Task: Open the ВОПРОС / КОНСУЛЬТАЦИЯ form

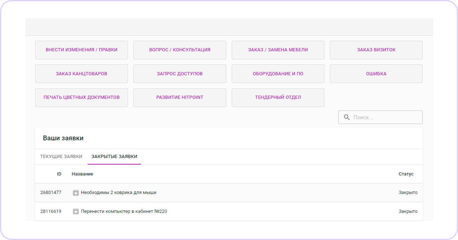Action: pyautogui.click(x=180, y=50)
